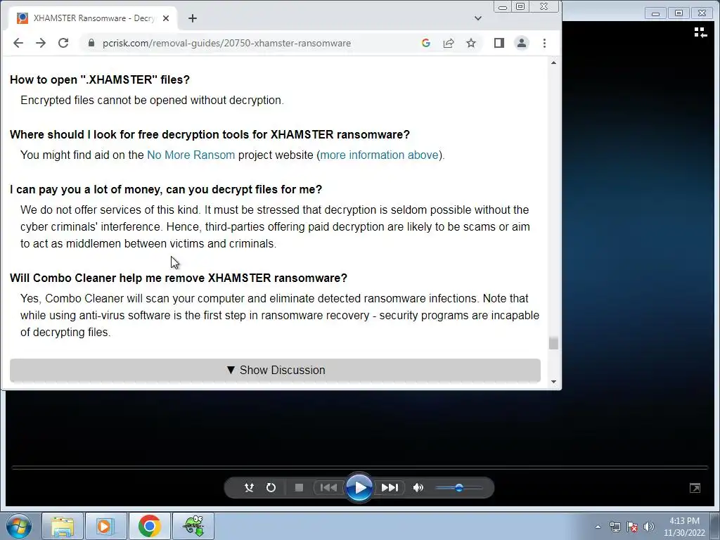Close the XHAMSTER Ransomware tab
This screenshot has width=720, height=540.
[x=166, y=18]
